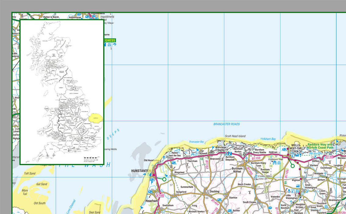Screen dimensions: 346x214
Task: Select the Peddars Way and Norfolk Coast Path label
Action: pyautogui.click(x=320, y=146)
